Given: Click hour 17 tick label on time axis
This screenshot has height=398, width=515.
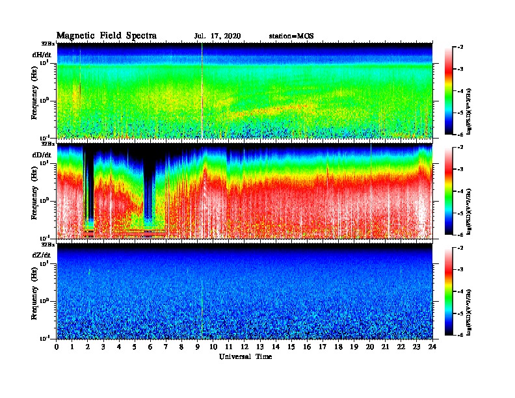Looking at the screenshot, I should (323, 347).
